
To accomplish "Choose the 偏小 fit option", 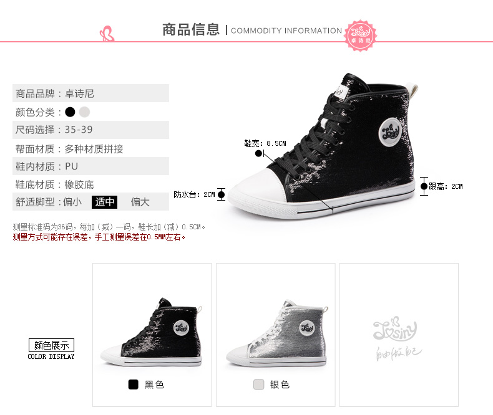I will [x=72, y=202].
